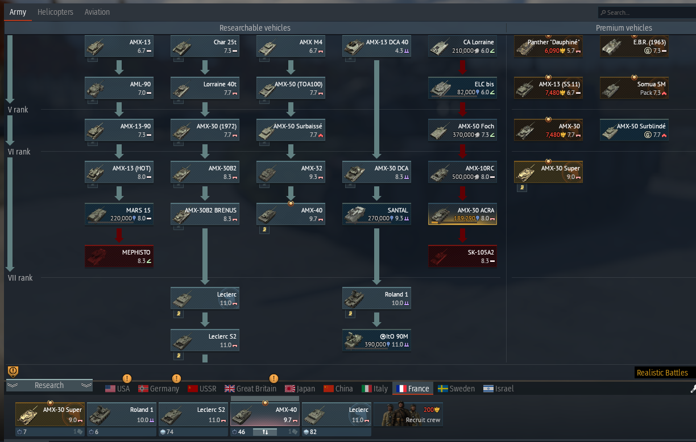This screenshot has width=696, height=442.
Task: Select the AMX-10RC vehicle card
Action: click(462, 172)
